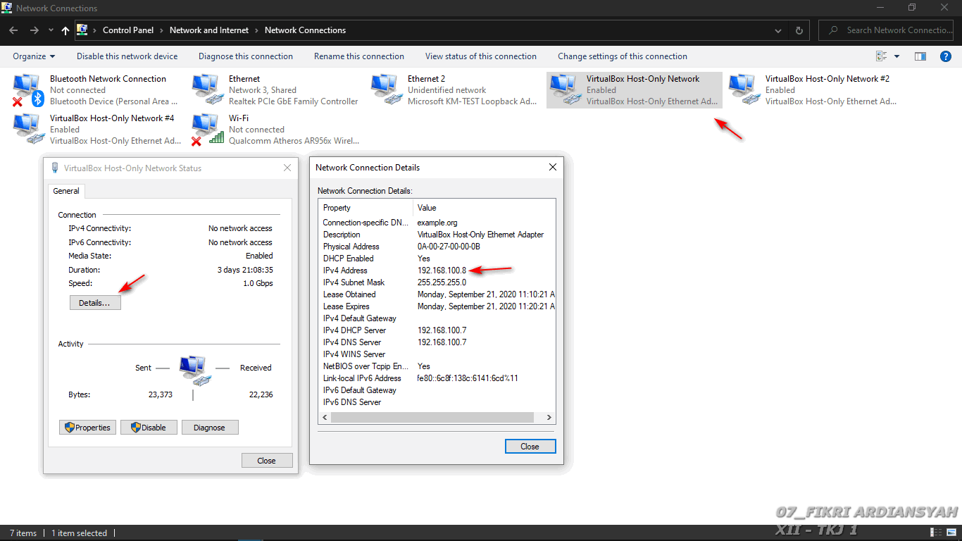Click the Network Connections title bar icon
Viewport: 962px width, 541px height.
tap(7, 8)
